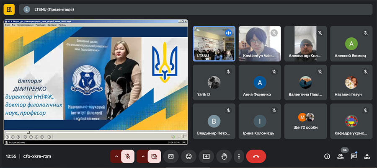
Task: Click the Владимир Петр... participant tile
Action: click(214, 121)
